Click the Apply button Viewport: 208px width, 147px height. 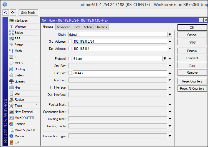pyautogui.click(x=192, y=42)
